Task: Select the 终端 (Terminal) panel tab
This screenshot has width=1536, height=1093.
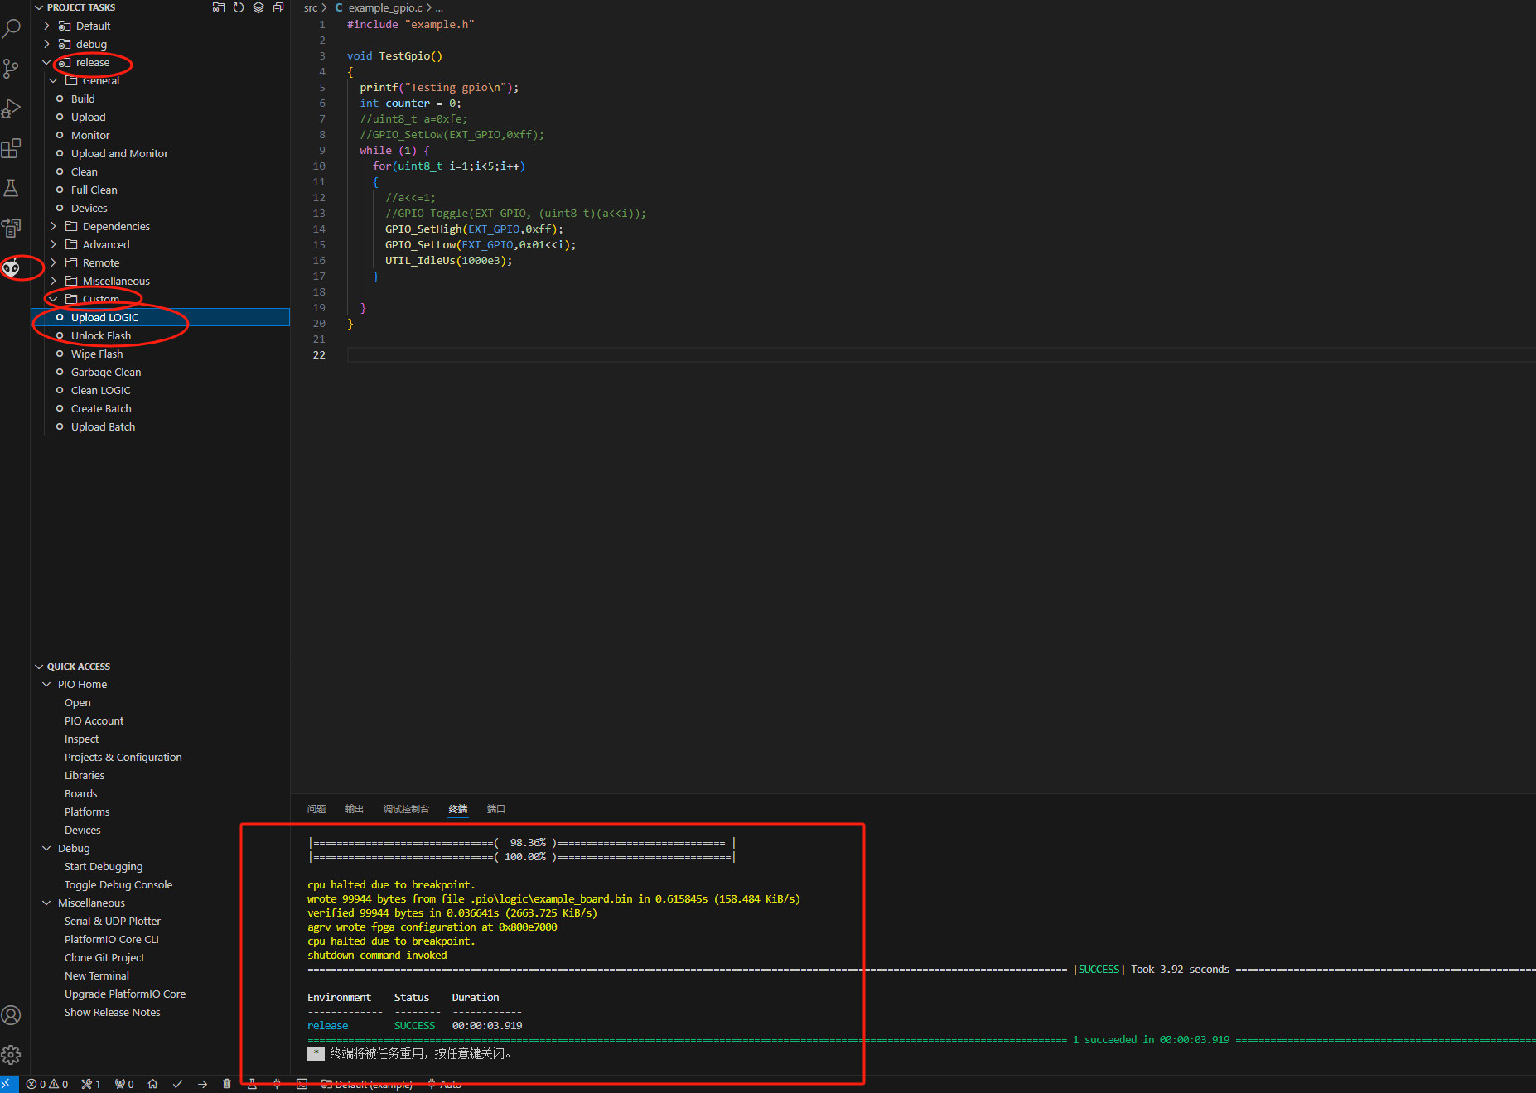Action: (x=458, y=809)
